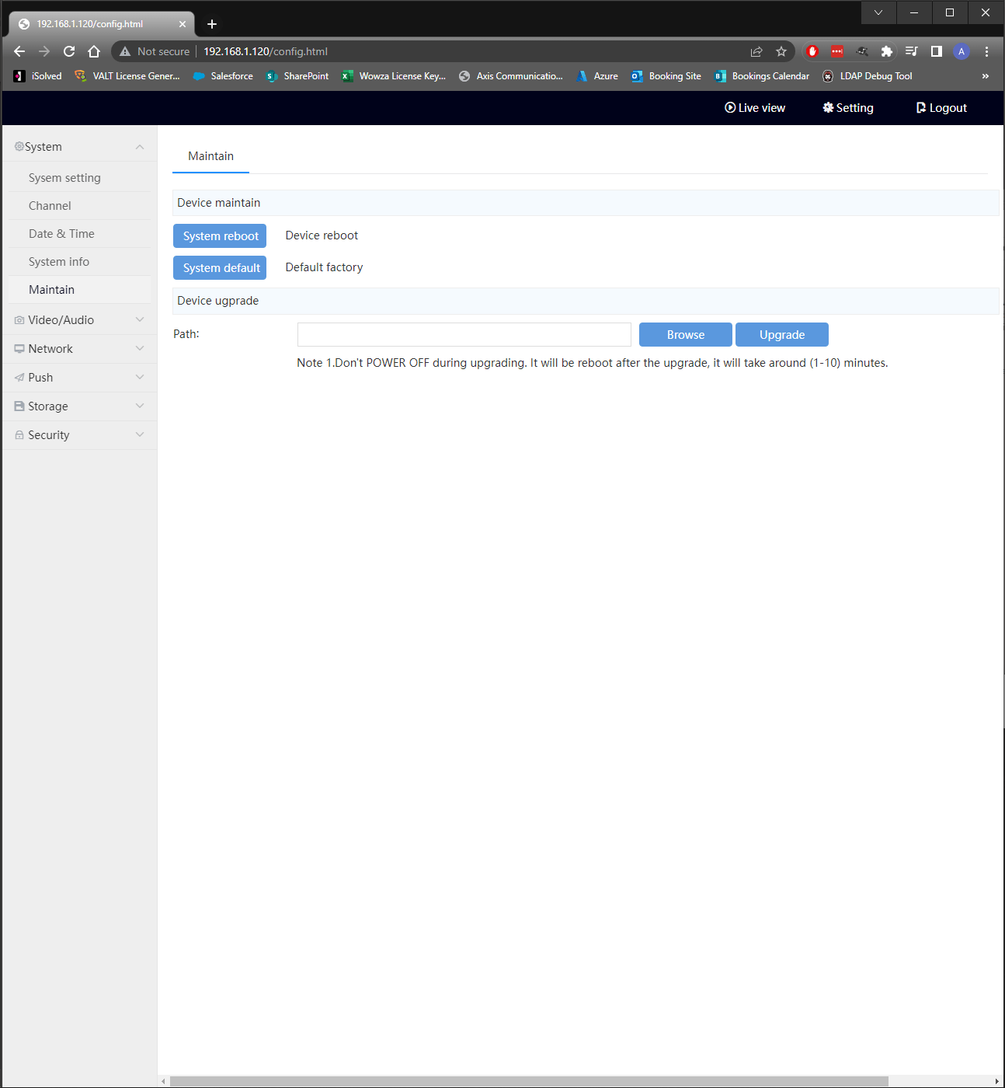Click the browser Back arrow
This screenshot has height=1088, width=1005.
(19, 51)
